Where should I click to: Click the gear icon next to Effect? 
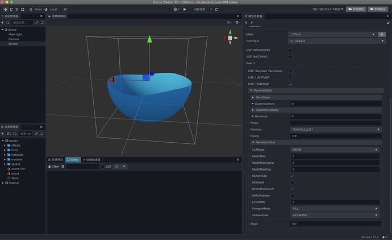tap(382, 35)
